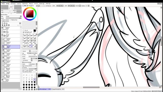Hide Layer1 with its eye toggle
This screenshot has height=92, width=163.
(2, 79)
